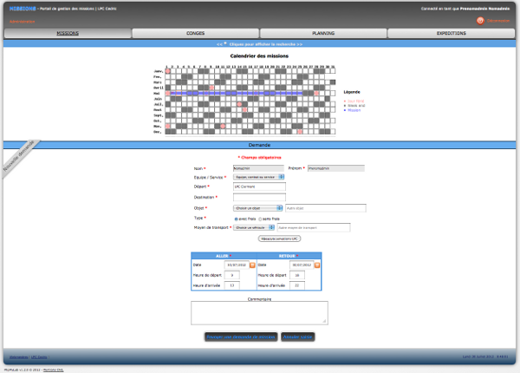Switch to the PLANNING tab
This screenshot has width=520, height=373.
point(322,33)
